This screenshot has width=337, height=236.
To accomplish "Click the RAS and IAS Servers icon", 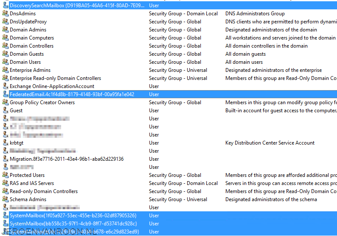I will [6, 183].
